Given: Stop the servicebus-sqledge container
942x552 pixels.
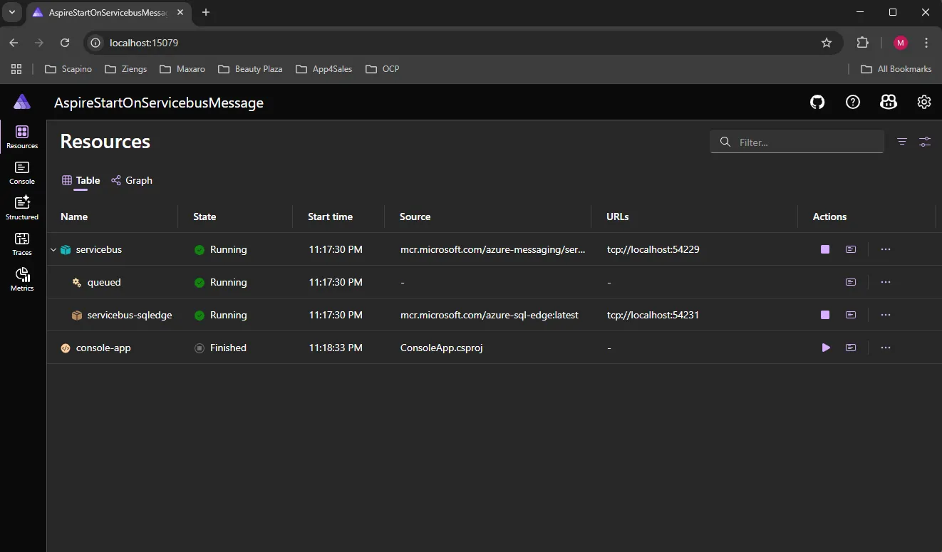Looking at the screenshot, I should tap(825, 315).
